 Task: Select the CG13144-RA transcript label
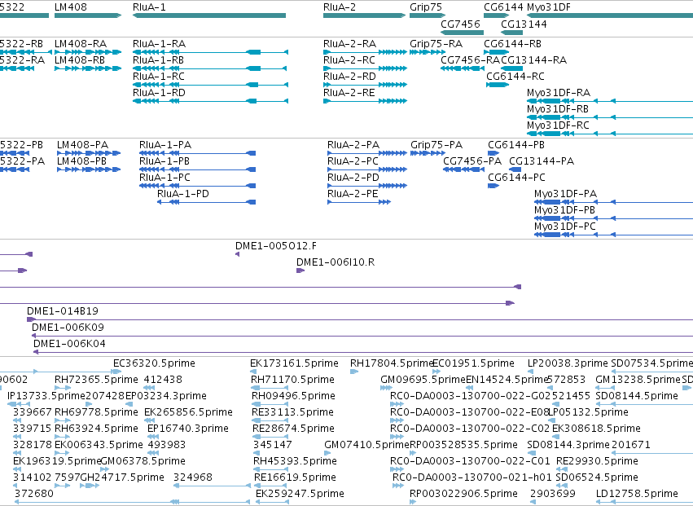pos(534,60)
